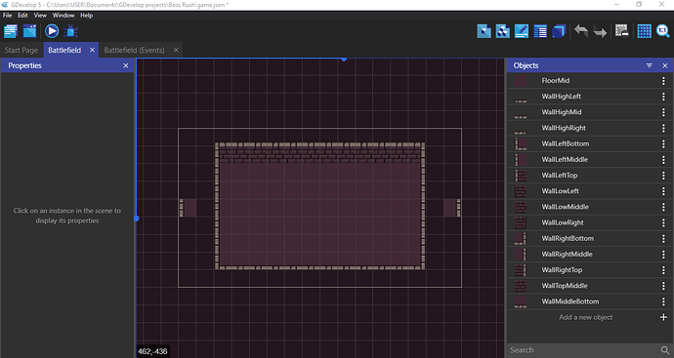Image resolution: width=674 pixels, height=358 pixels.
Task: Click Add a new object
Action: tap(585, 317)
